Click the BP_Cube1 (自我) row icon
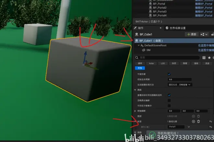The image size is (214, 142). 137,41
